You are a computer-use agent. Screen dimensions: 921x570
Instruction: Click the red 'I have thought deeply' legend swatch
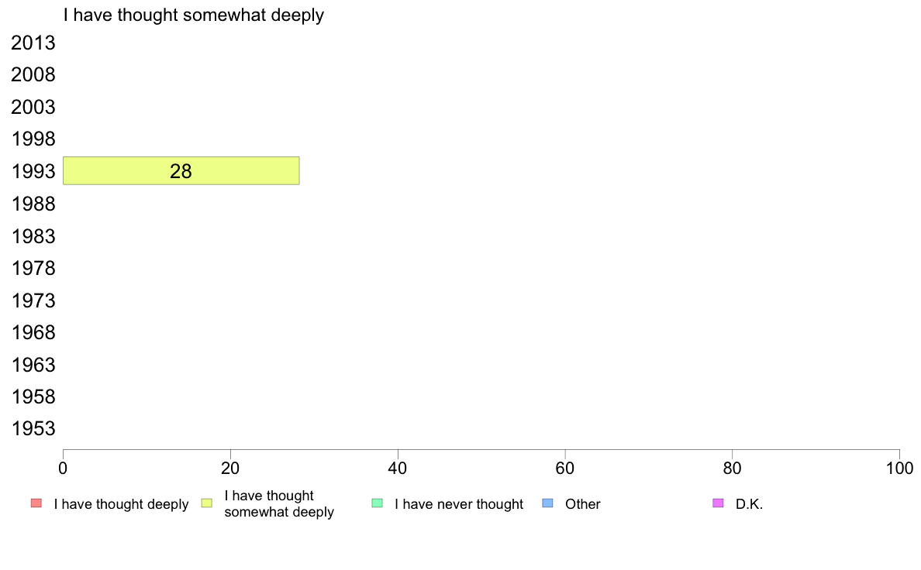[36, 503]
